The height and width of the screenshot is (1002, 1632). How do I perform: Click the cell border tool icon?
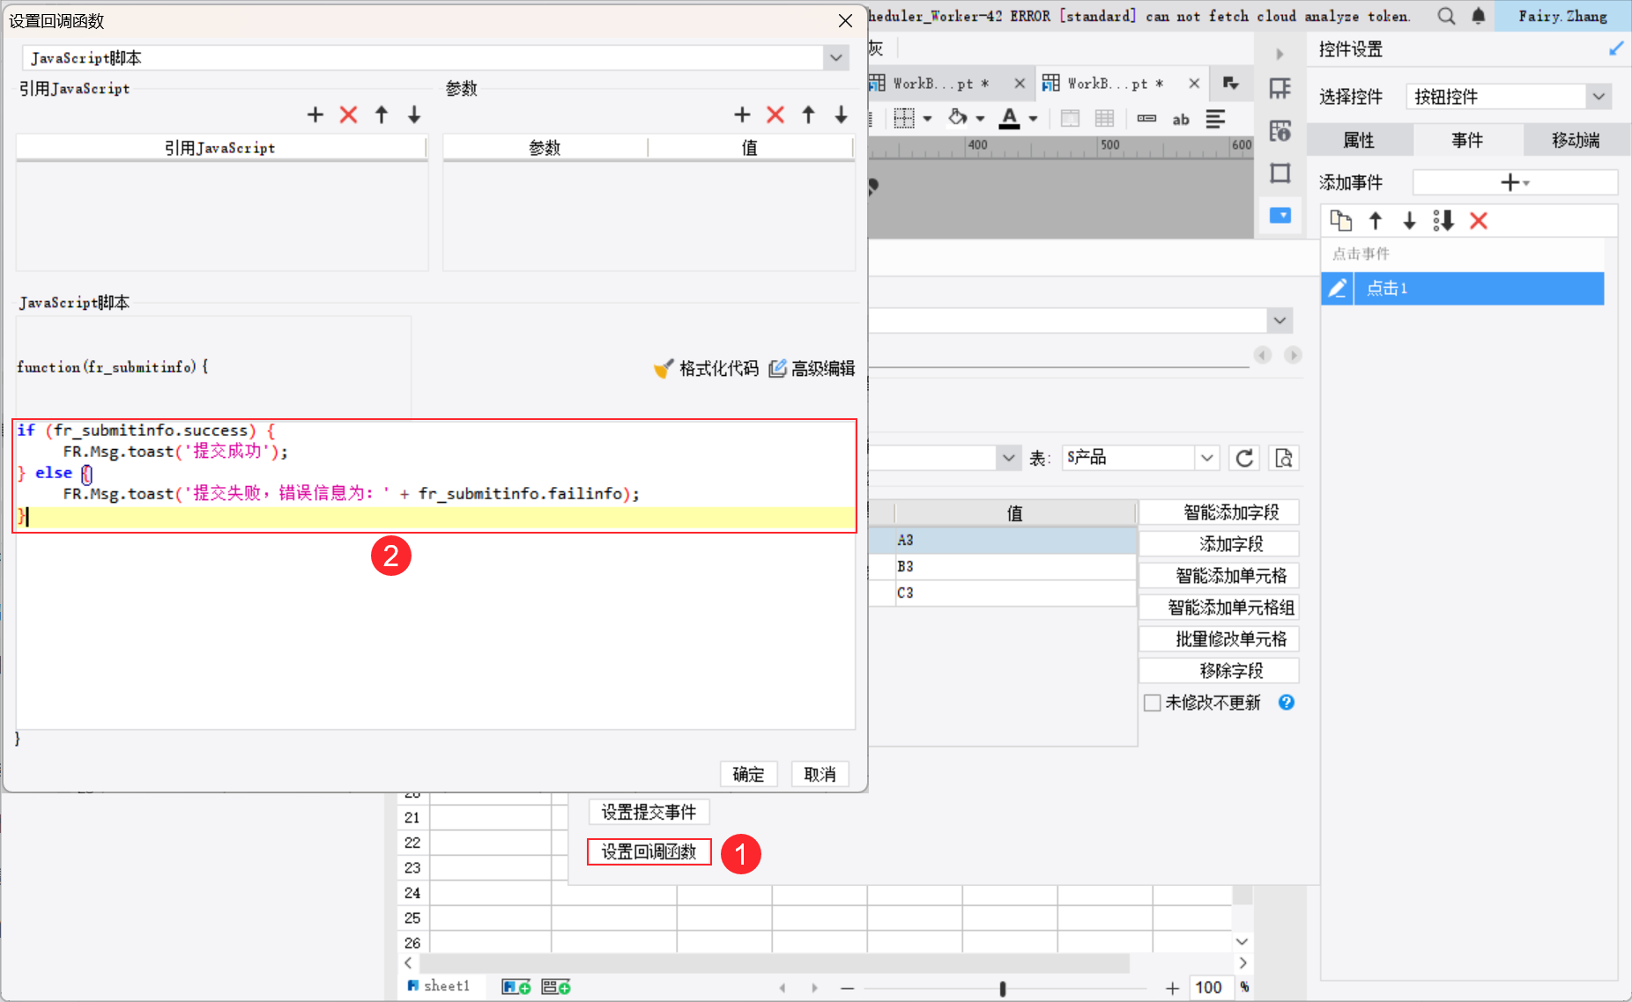tap(904, 118)
